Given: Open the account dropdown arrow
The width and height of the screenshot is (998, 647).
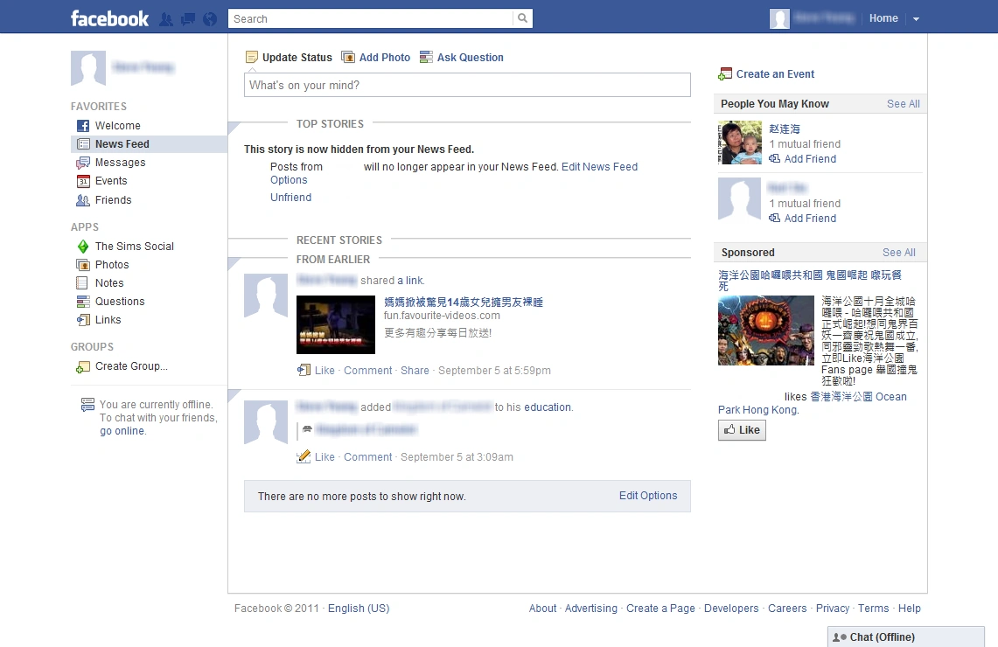Looking at the screenshot, I should point(916,19).
